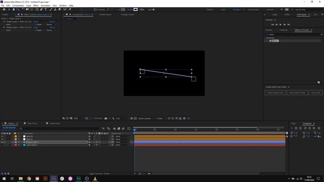The width and height of the screenshot is (324, 182).
Task: Hide the second Null layer with eye
Action: (x=2, y=140)
